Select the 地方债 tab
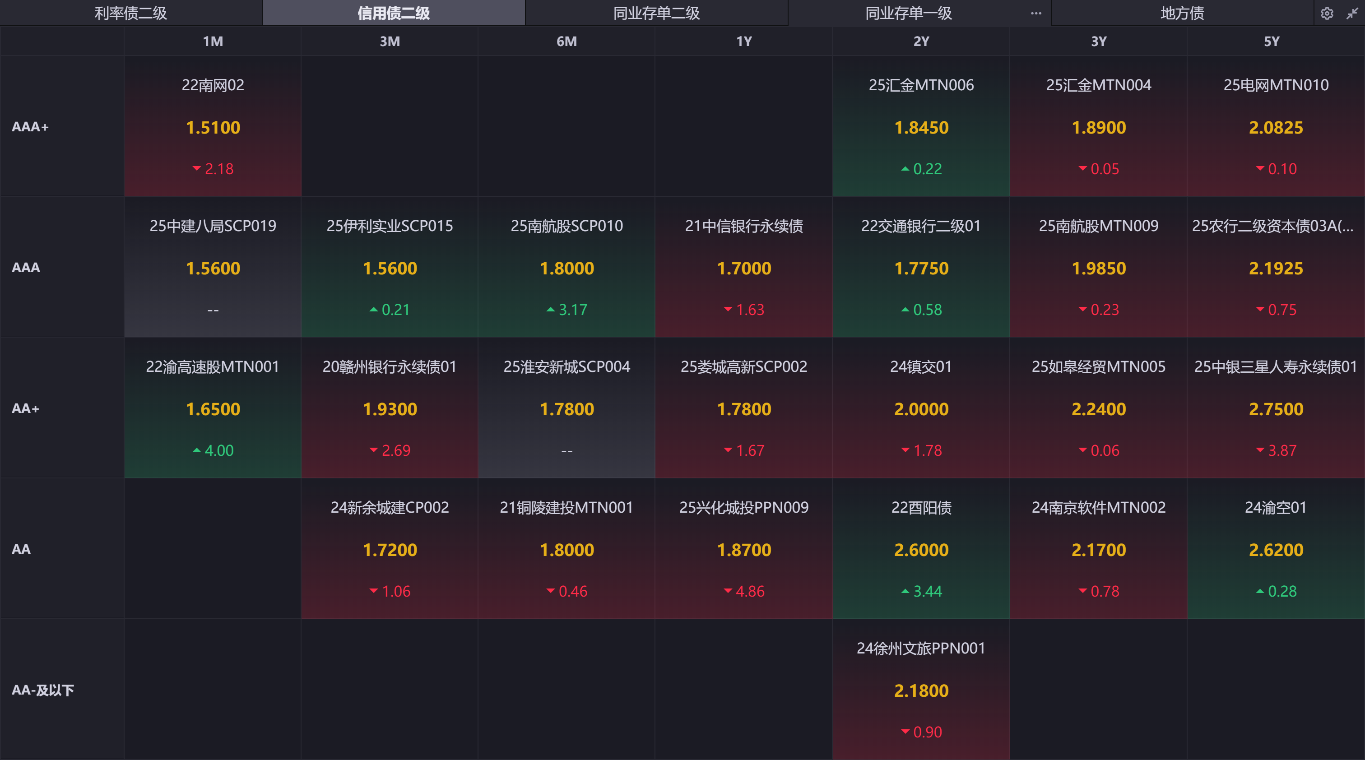1365x760 pixels. (1182, 13)
